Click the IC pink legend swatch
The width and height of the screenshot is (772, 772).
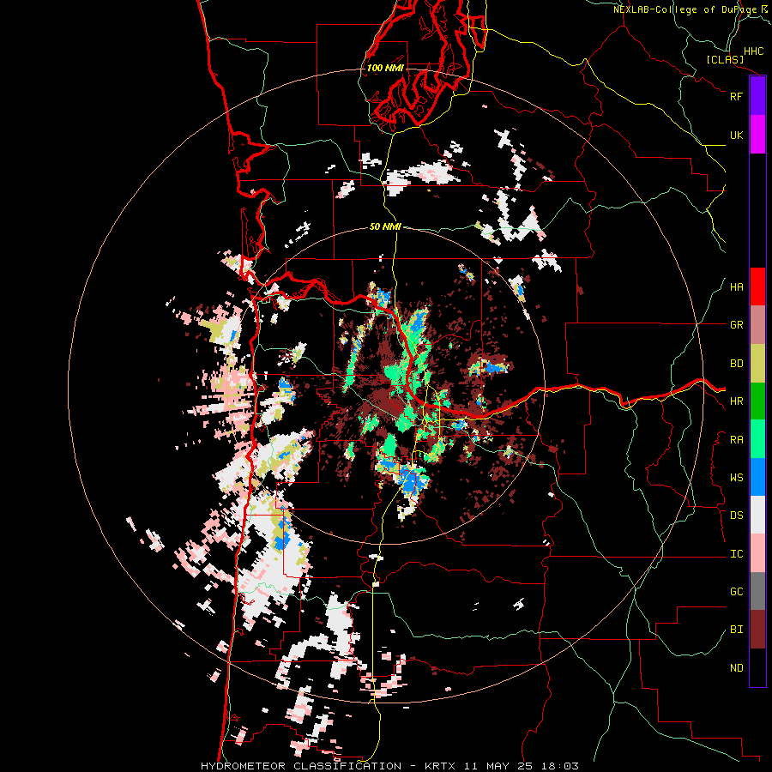757,553
